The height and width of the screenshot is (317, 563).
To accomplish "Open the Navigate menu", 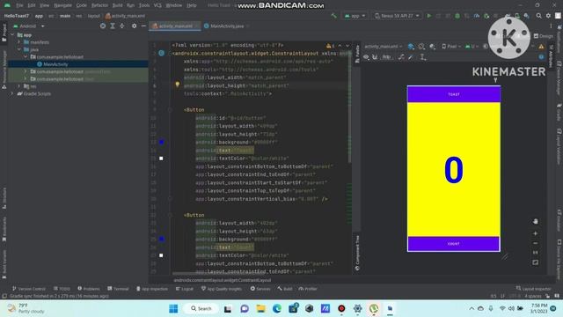I will pos(62,5).
